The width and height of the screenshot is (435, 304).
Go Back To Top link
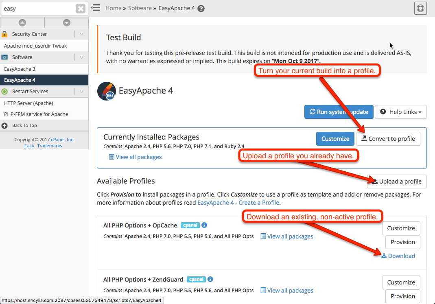[24, 125]
